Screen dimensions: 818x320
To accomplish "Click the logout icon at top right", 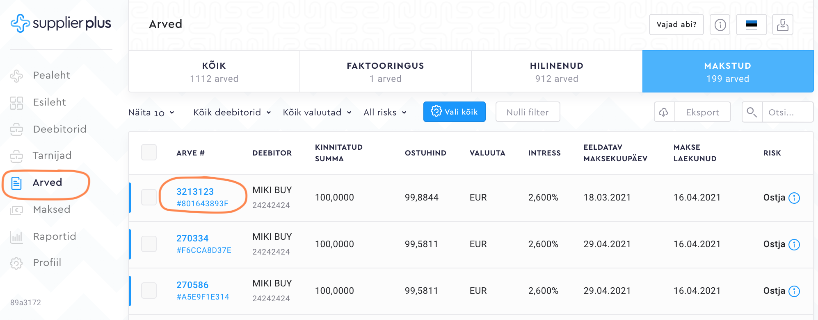I will (782, 25).
